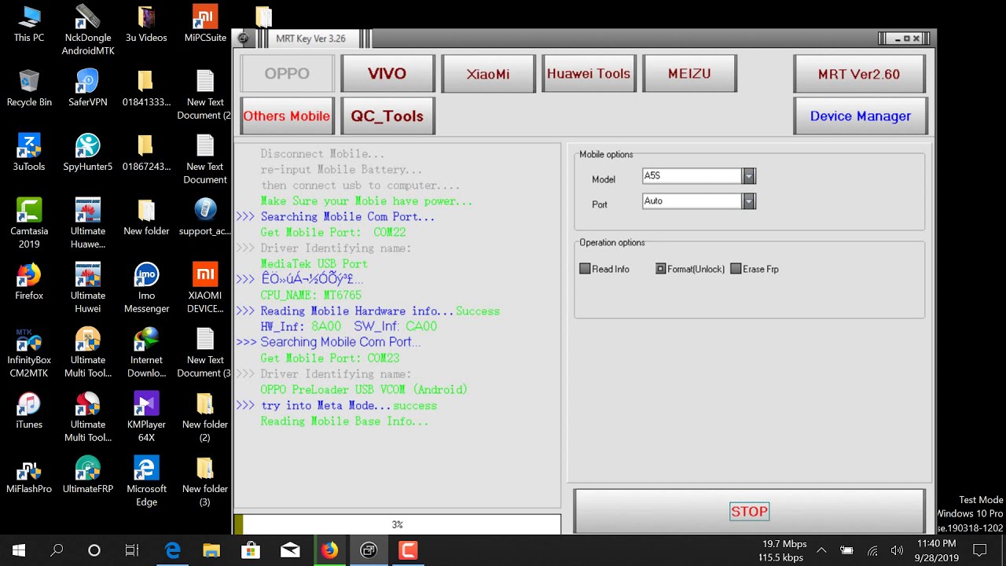The height and width of the screenshot is (566, 1006).
Task: Open support_ac desktop icon
Action: coord(205,217)
